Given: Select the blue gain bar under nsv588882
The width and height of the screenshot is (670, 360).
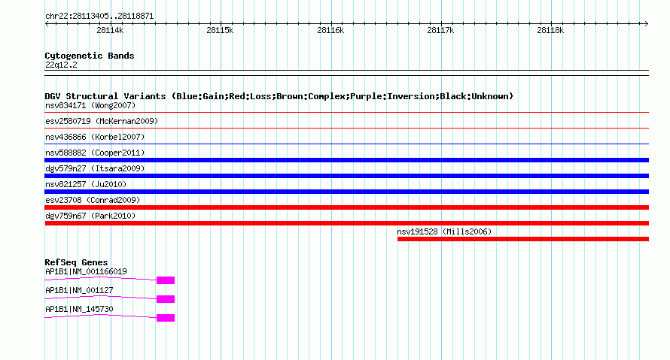Looking at the screenshot, I should pyautogui.click(x=346, y=160).
